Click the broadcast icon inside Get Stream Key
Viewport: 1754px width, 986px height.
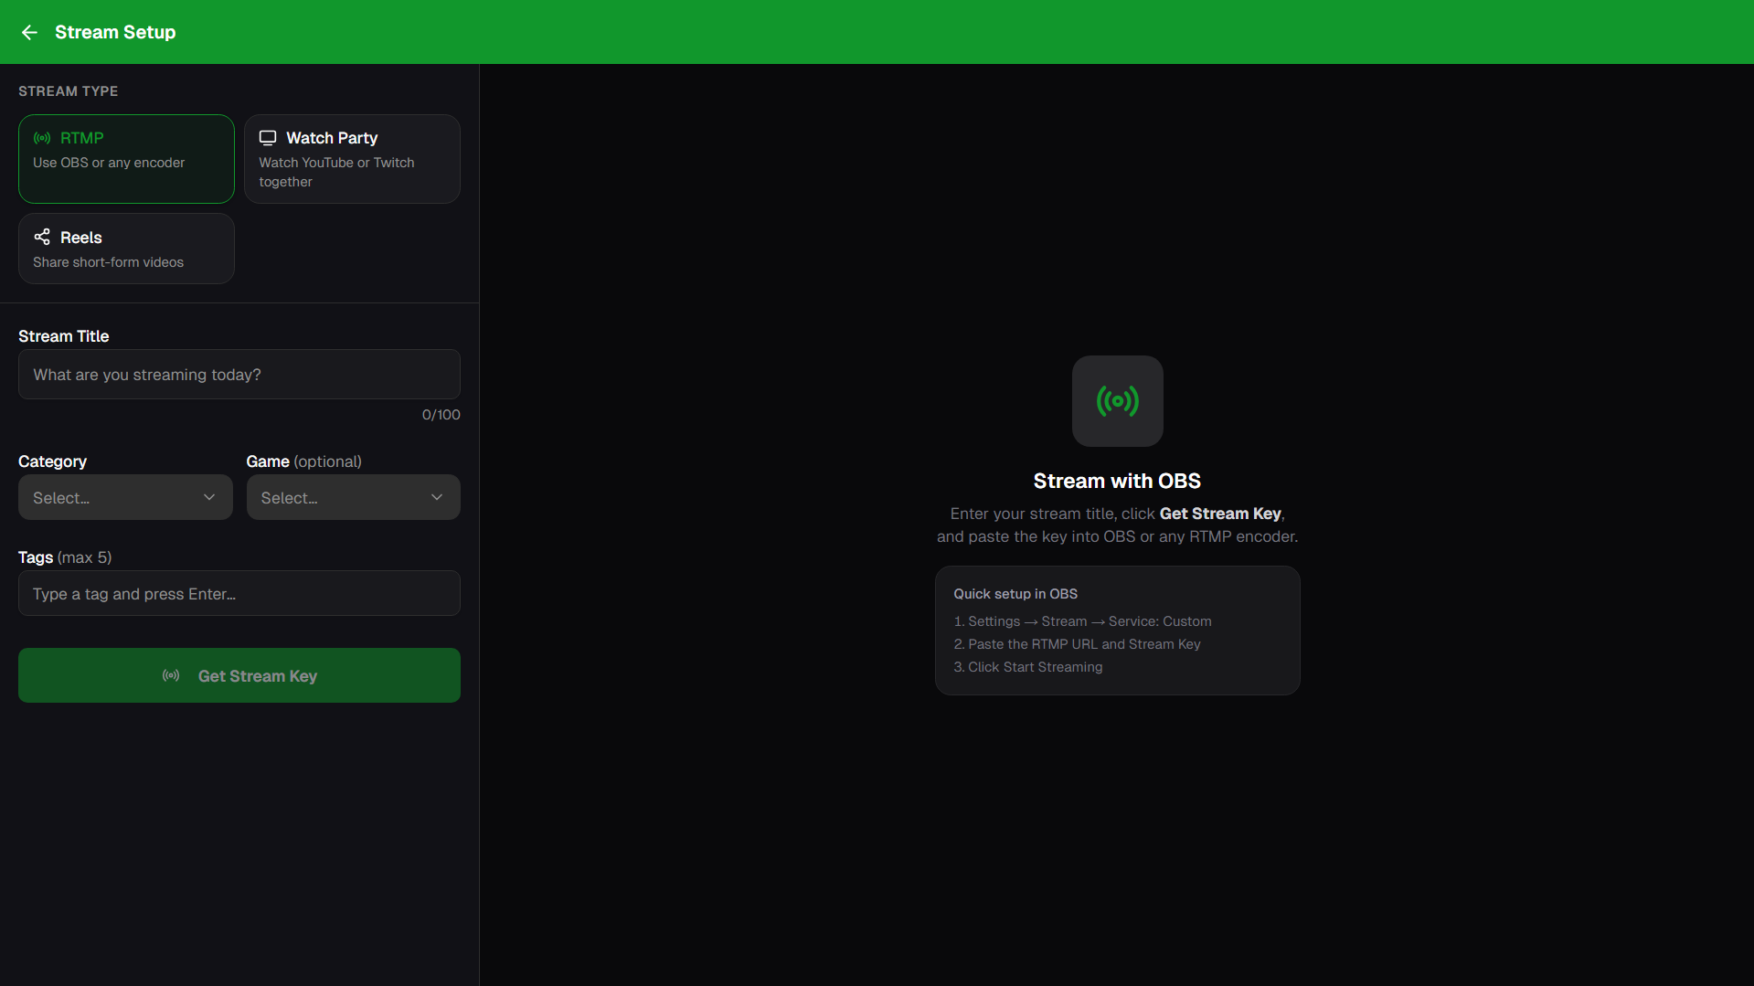pos(170,676)
